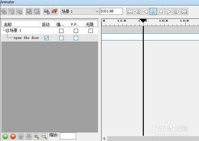Viewport: 199px width, 141px height.
Task: Click the 场景 1 gray timeline bar
Action: click(x=150, y=30)
